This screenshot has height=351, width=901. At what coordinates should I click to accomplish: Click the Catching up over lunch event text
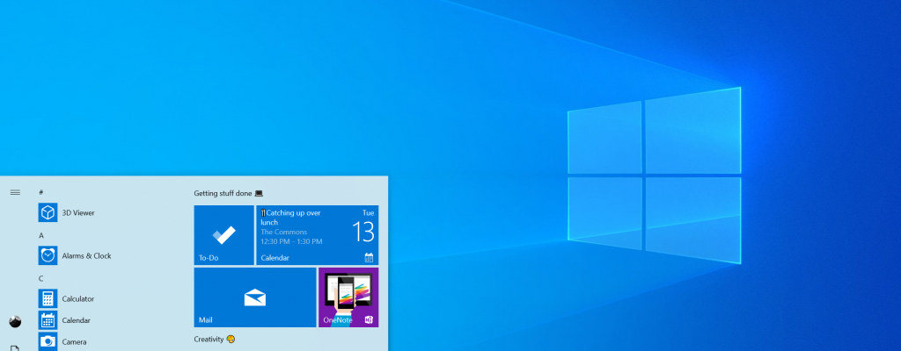click(290, 218)
